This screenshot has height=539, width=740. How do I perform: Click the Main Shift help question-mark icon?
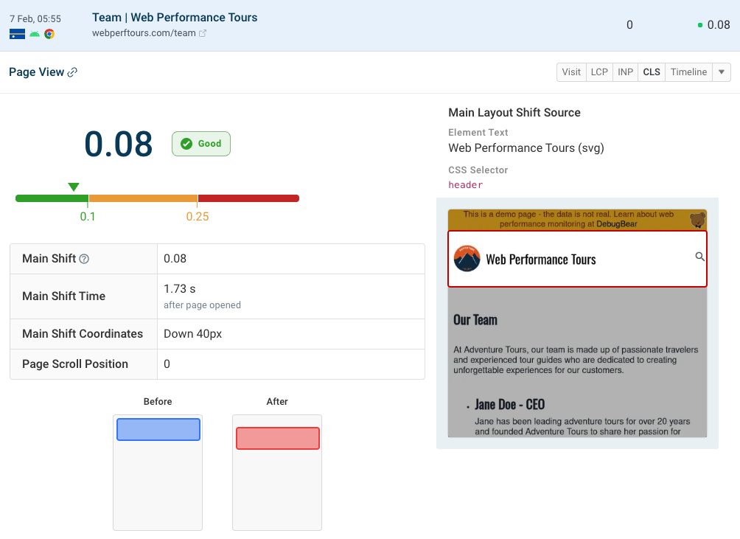pyautogui.click(x=84, y=259)
